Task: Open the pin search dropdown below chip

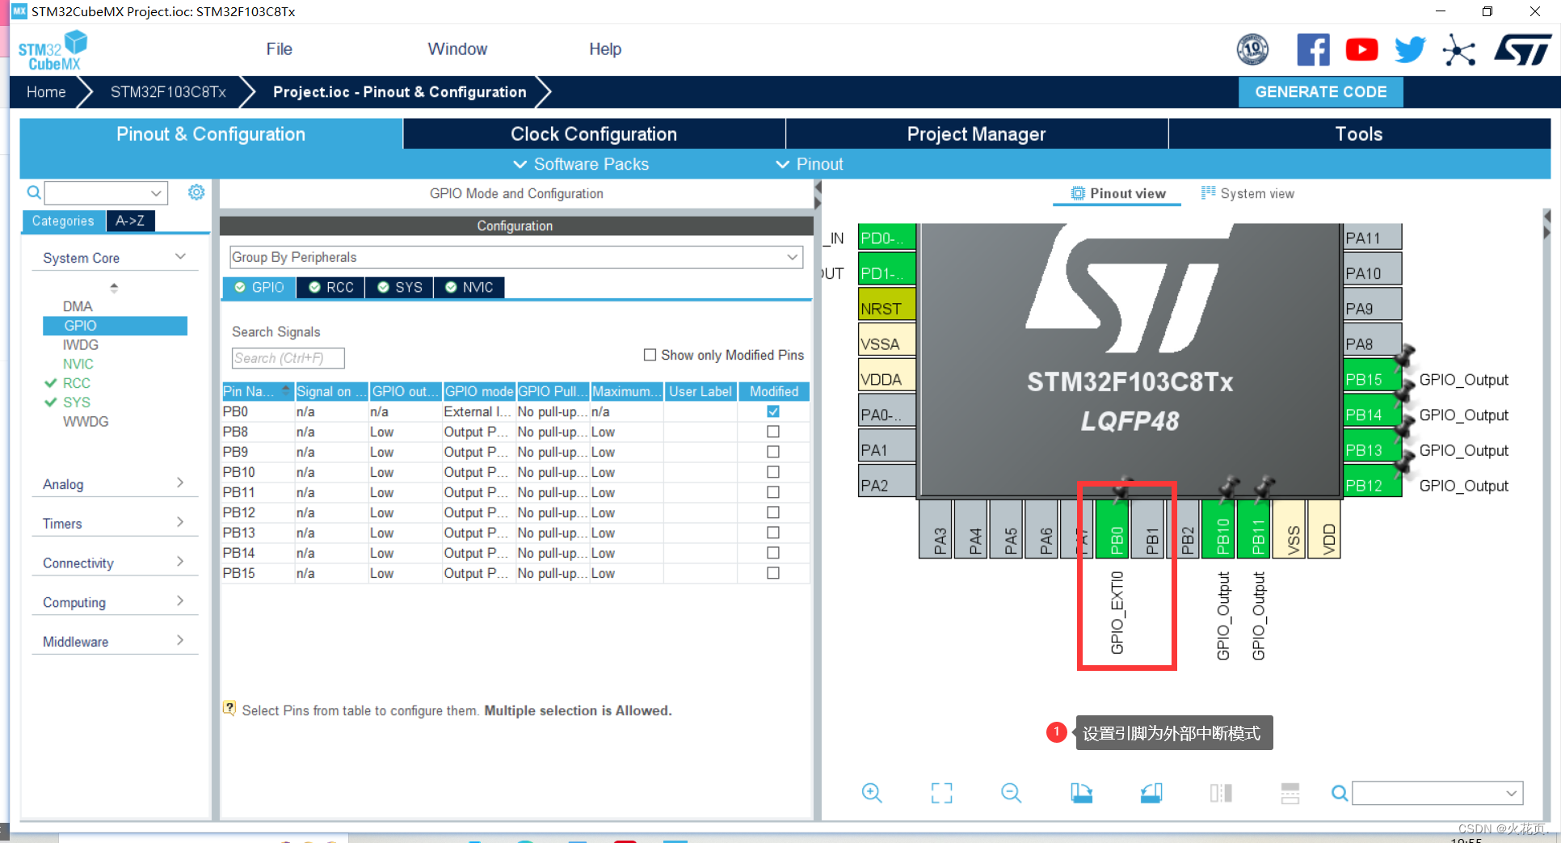Action: coord(1511,794)
